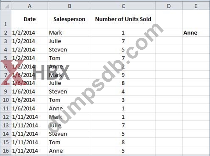Click the Date header cell
The width and height of the screenshot is (210, 156).
[29, 19]
